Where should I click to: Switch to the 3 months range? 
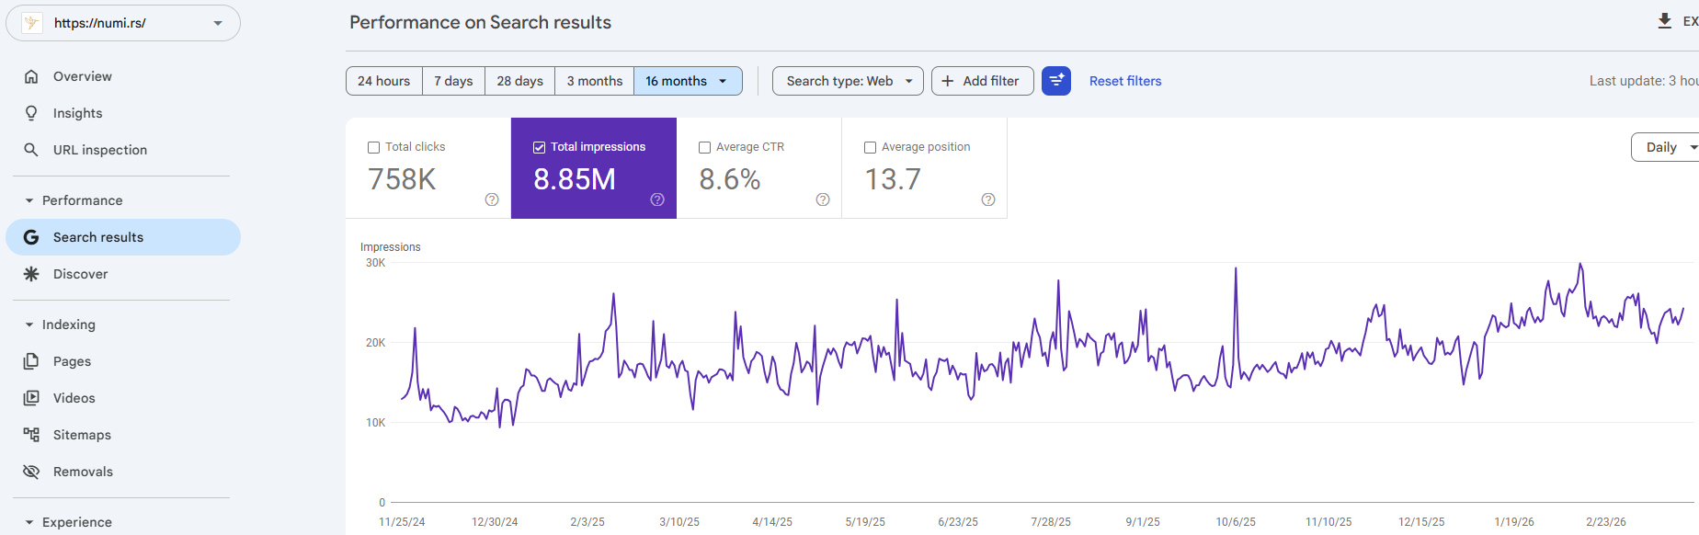pyautogui.click(x=594, y=81)
